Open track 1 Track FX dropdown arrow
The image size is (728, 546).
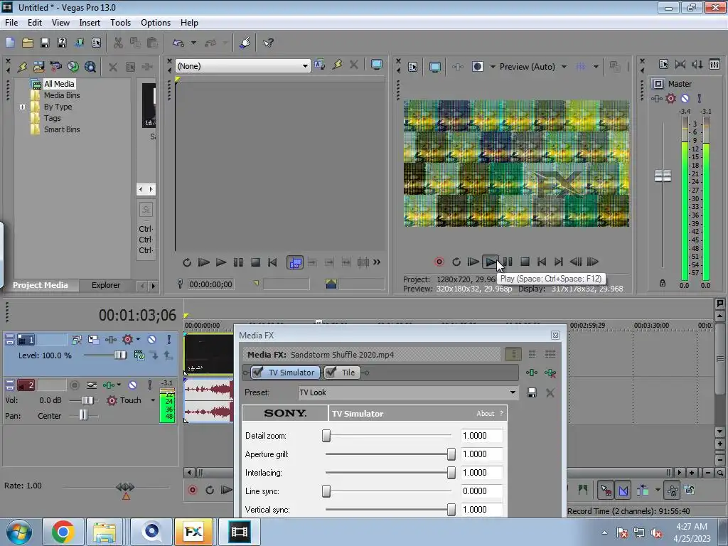pyautogui.click(x=139, y=340)
